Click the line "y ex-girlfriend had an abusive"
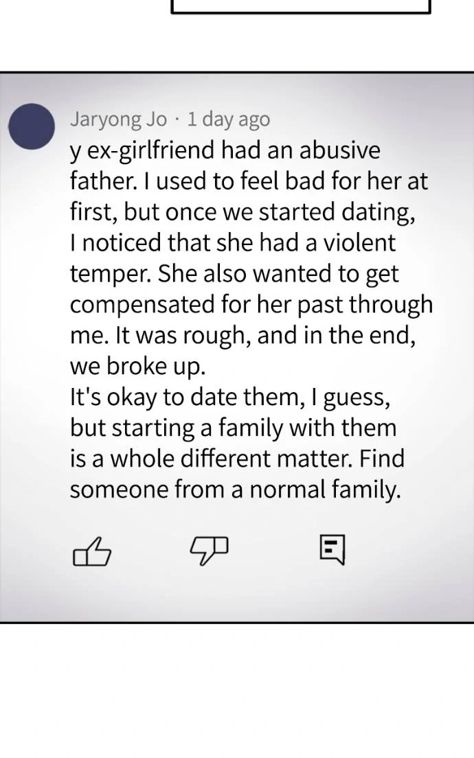This screenshot has height=758, width=474. click(x=225, y=151)
